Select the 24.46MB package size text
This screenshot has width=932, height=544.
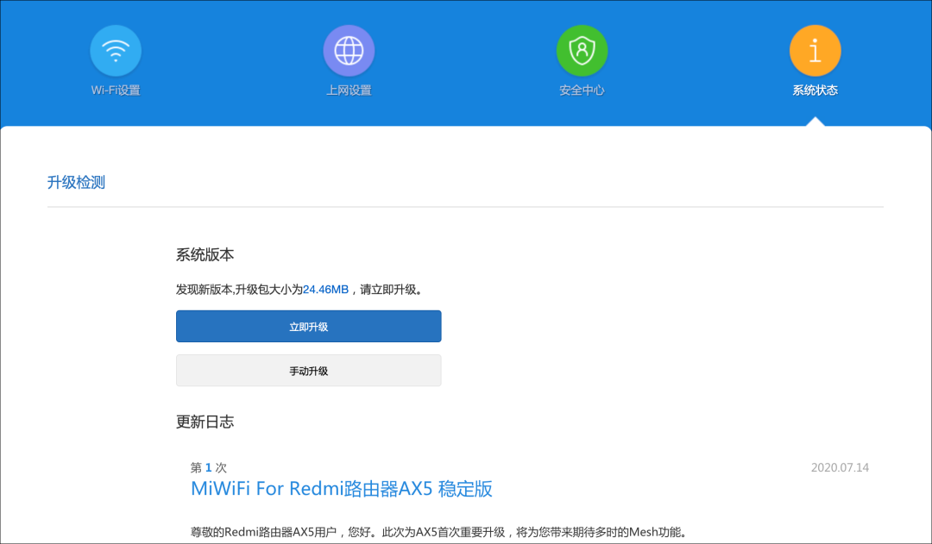coord(325,290)
